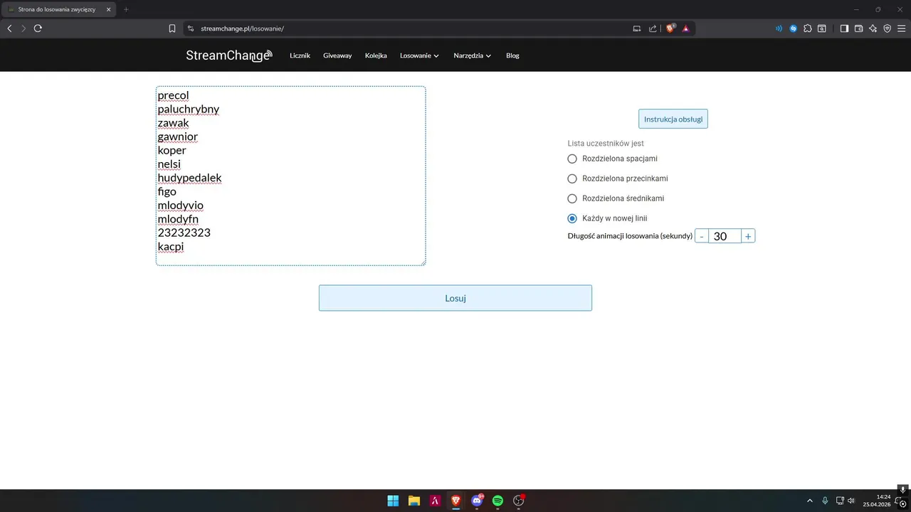Open the dark red app in taskbar
This screenshot has width=911, height=512.
click(435, 501)
